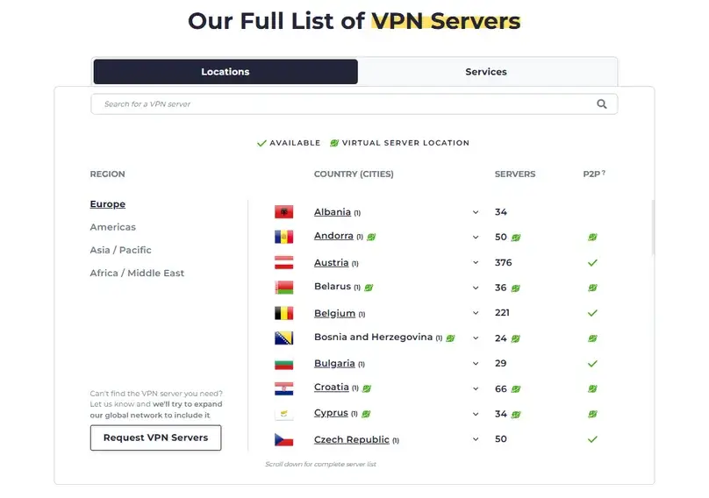Click virtual location icon beside Cyprus name
Screen dimensions: 709x498
(x=366, y=414)
